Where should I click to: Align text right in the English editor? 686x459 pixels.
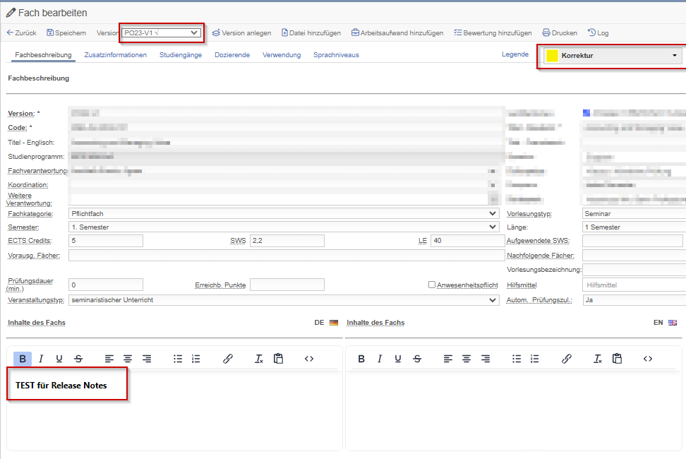(485, 359)
